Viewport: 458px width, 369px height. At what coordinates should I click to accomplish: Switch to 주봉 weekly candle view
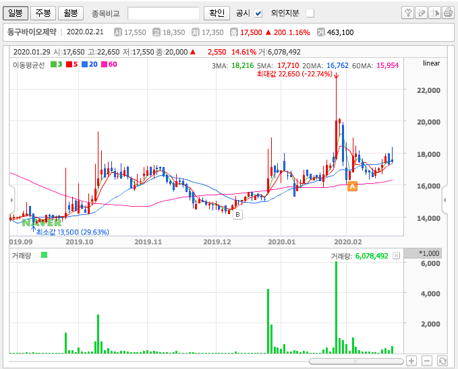pyautogui.click(x=43, y=13)
